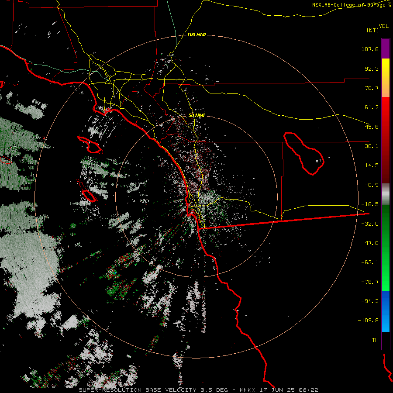Click the 92.3 velocity scale value
Screen dimensions: 393x393
click(x=372, y=69)
